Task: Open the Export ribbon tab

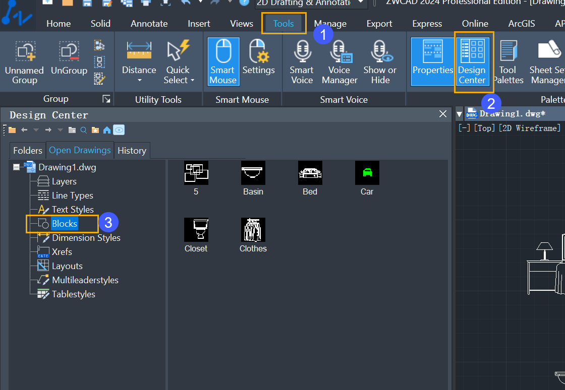Action: pyautogui.click(x=379, y=24)
